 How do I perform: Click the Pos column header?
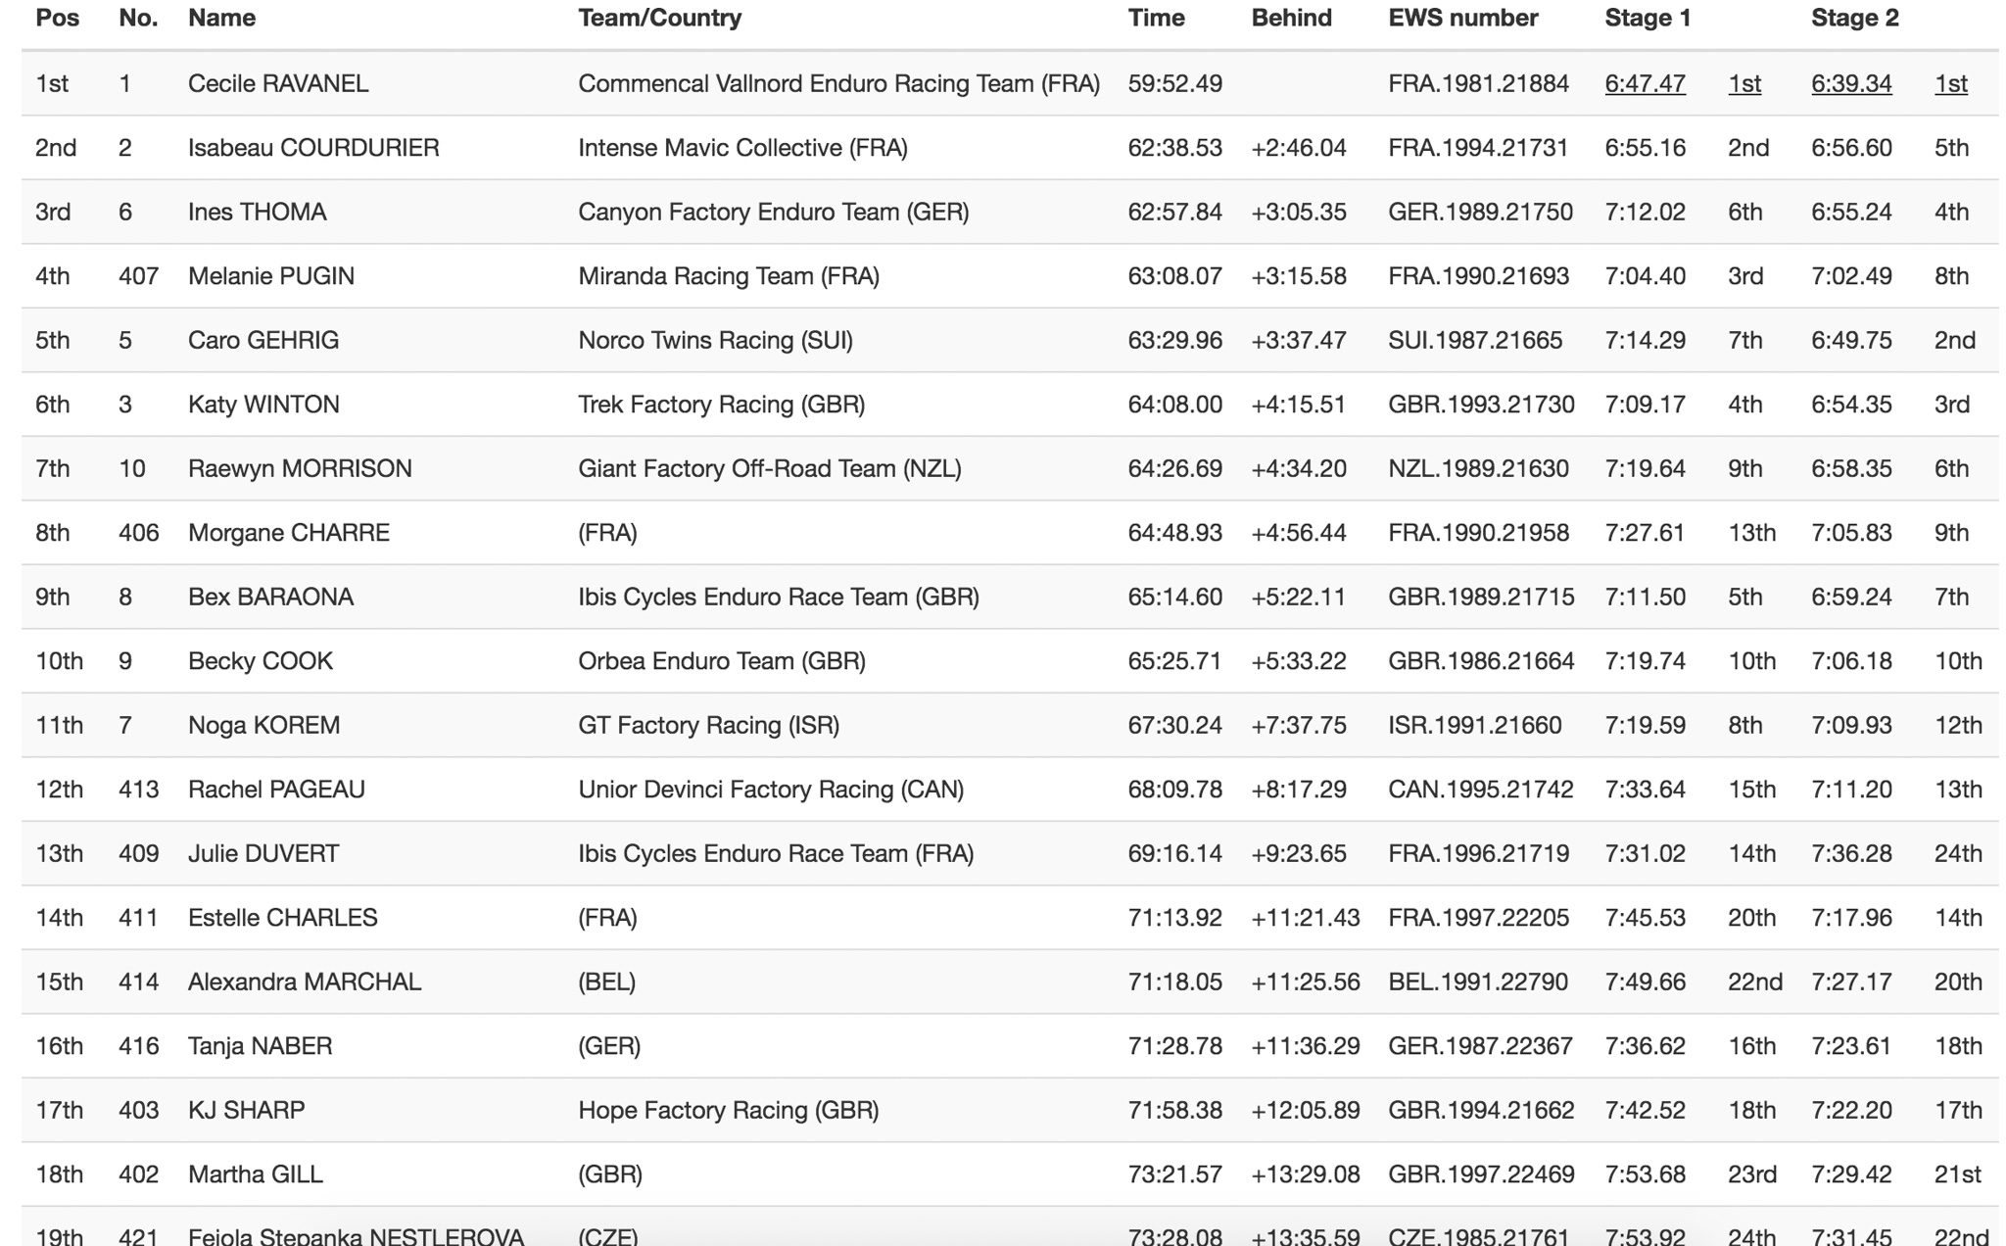click(x=57, y=19)
